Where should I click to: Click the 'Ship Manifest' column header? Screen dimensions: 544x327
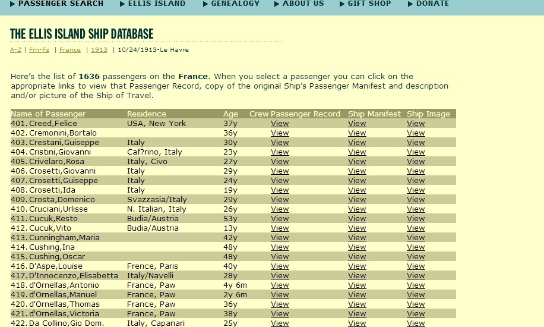[x=374, y=114]
